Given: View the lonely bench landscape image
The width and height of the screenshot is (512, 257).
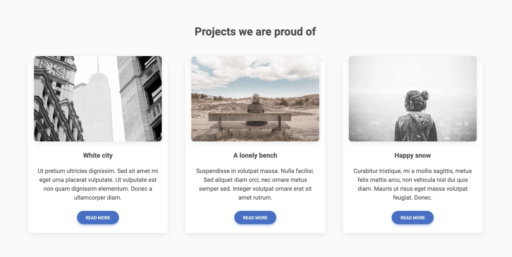Looking at the screenshot, I should [x=255, y=99].
